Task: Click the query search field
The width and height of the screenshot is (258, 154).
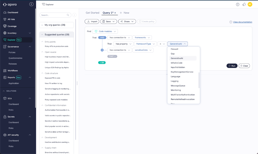Action: click(x=53, y=15)
